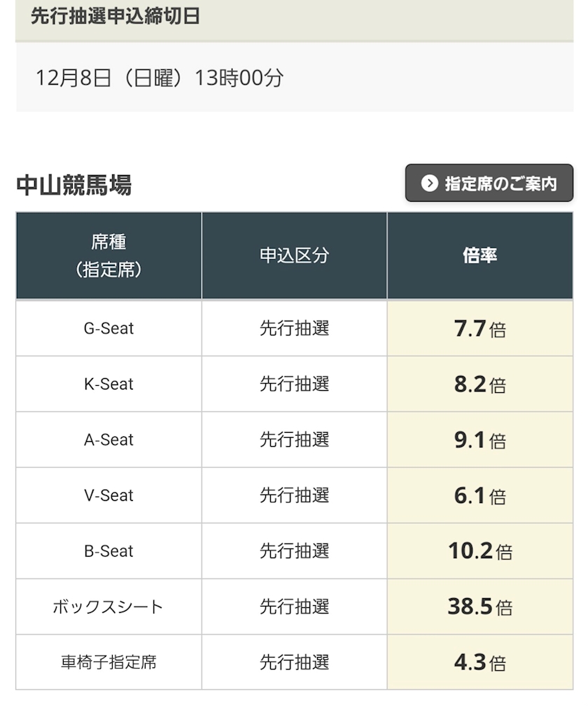Select the 倍率 column header
Image resolution: width=588 pixels, height=706 pixels.
(x=479, y=256)
